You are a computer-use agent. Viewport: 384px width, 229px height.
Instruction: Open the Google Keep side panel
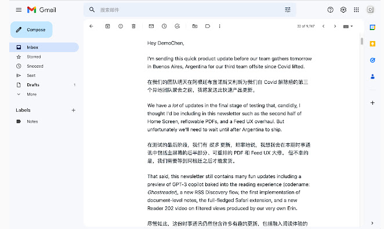372,44
